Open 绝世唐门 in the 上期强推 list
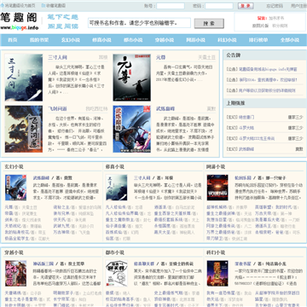The image size is (307, 307). click(x=246, y=117)
